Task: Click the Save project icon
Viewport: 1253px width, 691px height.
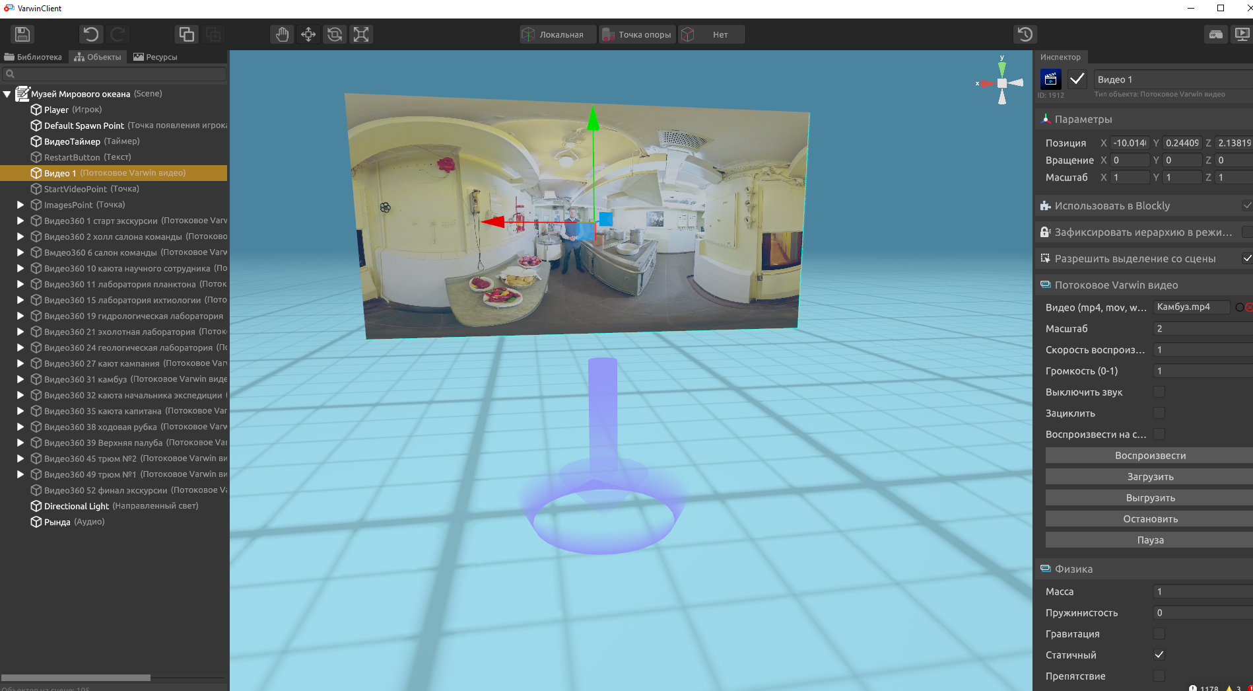Action: click(22, 34)
